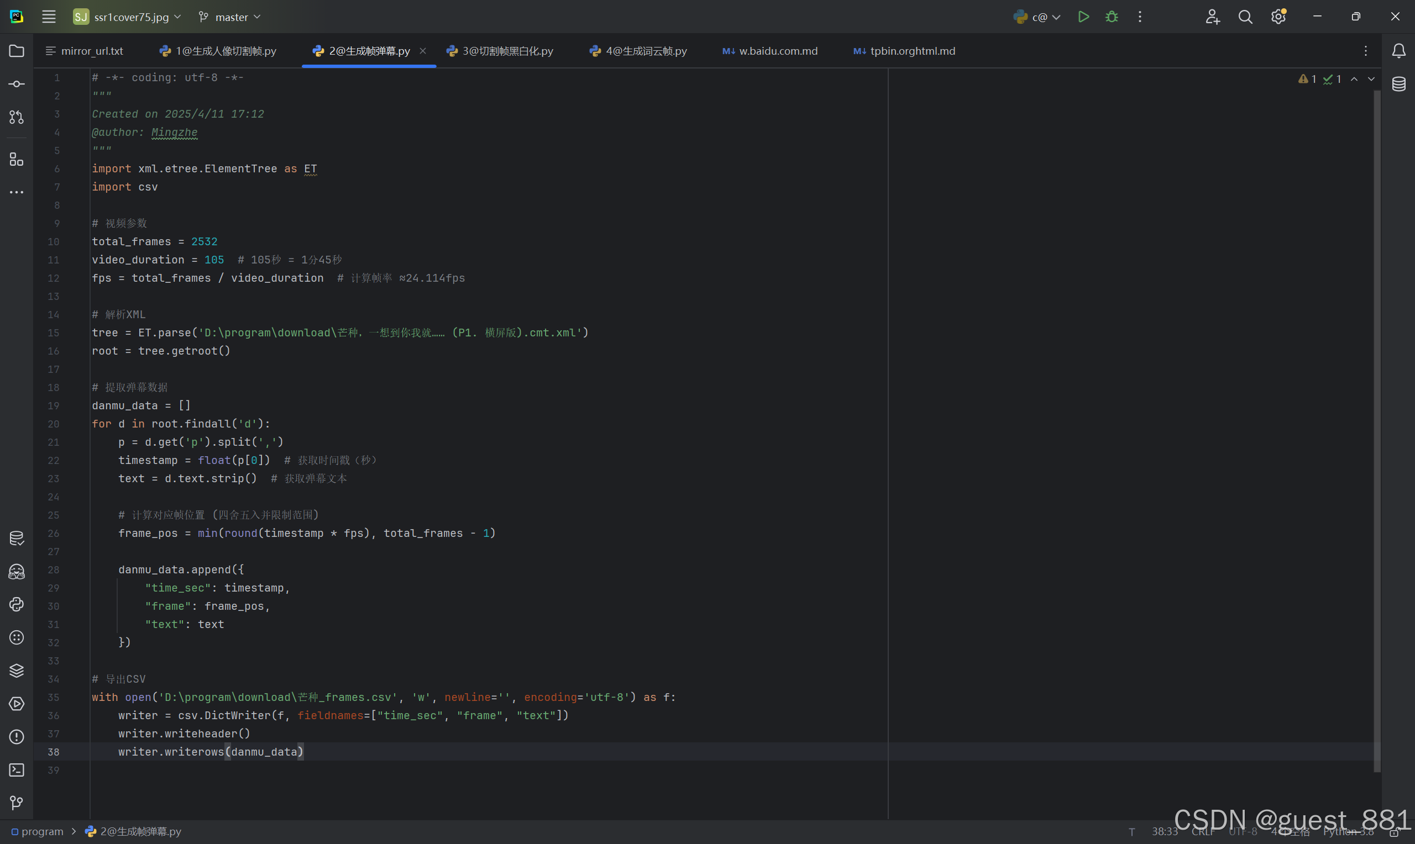Image resolution: width=1415 pixels, height=844 pixels.
Task: Close the 2@生成帧弹幕.py tab
Action: (x=423, y=51)
